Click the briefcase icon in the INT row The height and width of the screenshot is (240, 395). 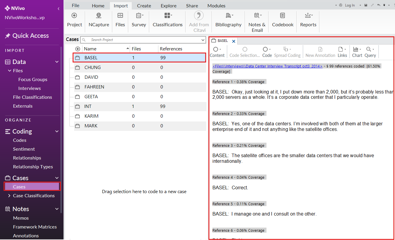coord(77,106)
